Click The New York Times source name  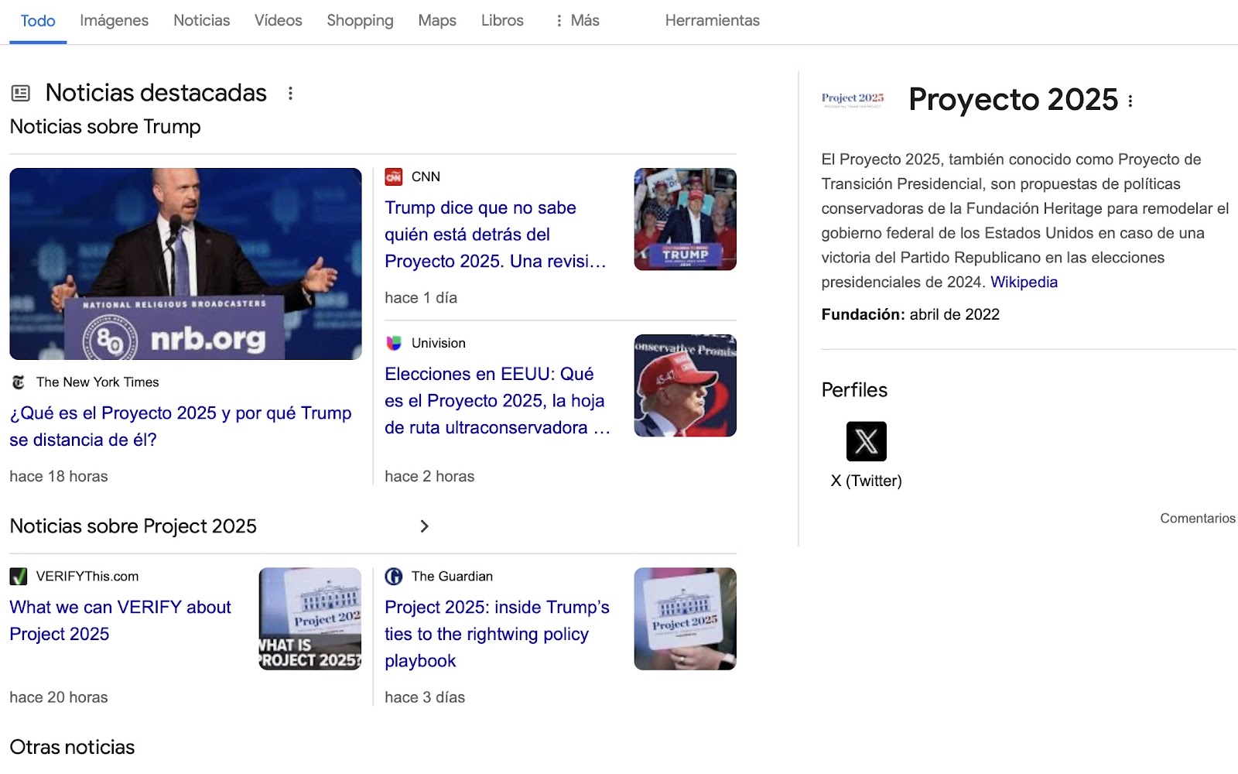(97, 382)
